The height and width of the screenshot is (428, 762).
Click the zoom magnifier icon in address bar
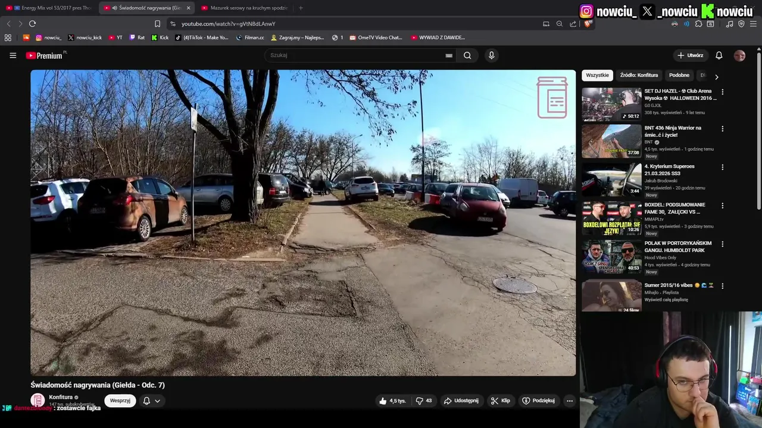click(x=560, y=24)
